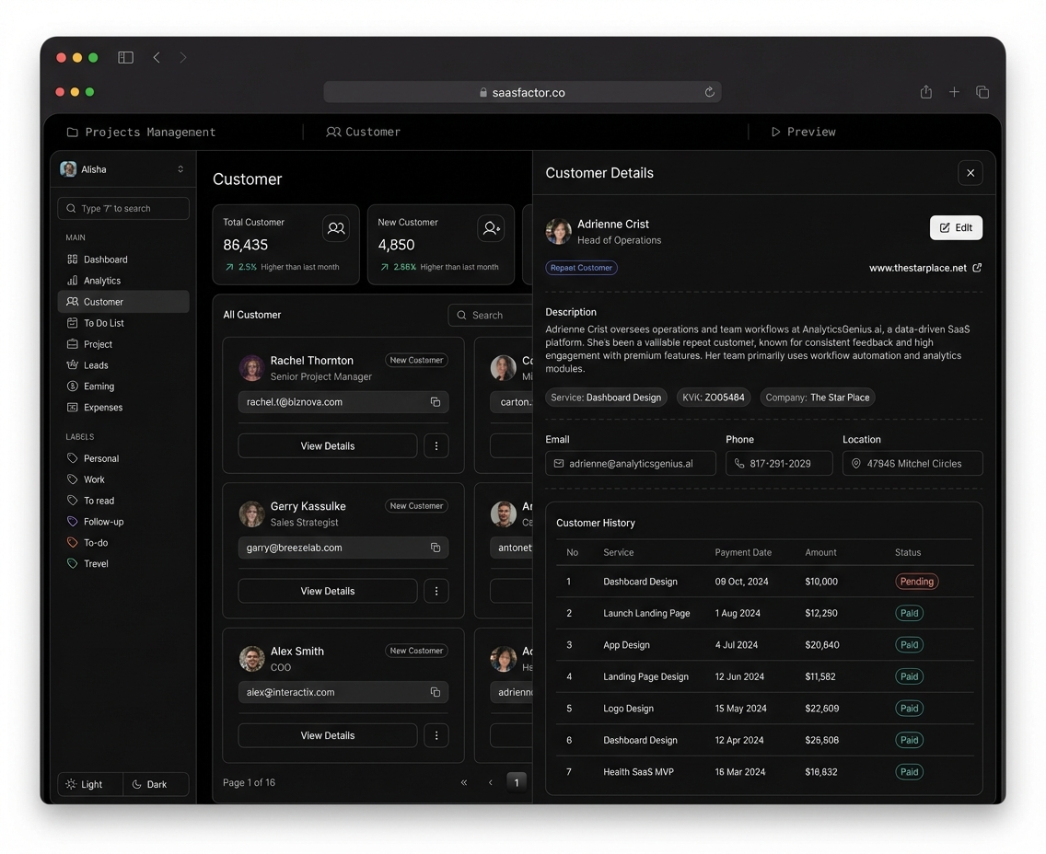Toggle the browser sidebar panel icon
Viewport: 1046px width, 854px height.
126,57
